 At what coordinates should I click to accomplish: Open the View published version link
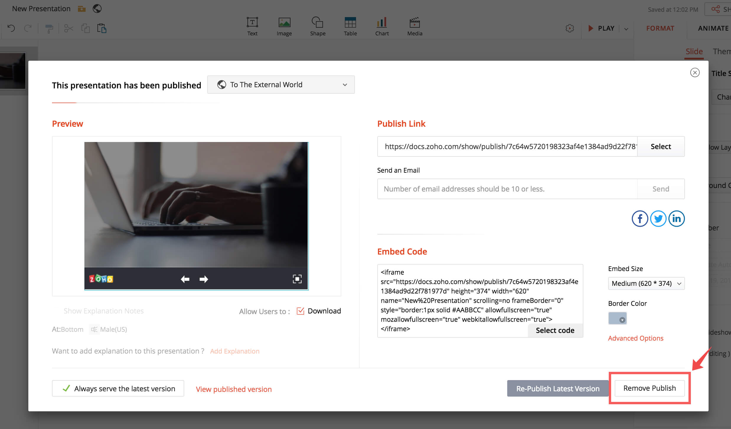(x=234, y=389)
